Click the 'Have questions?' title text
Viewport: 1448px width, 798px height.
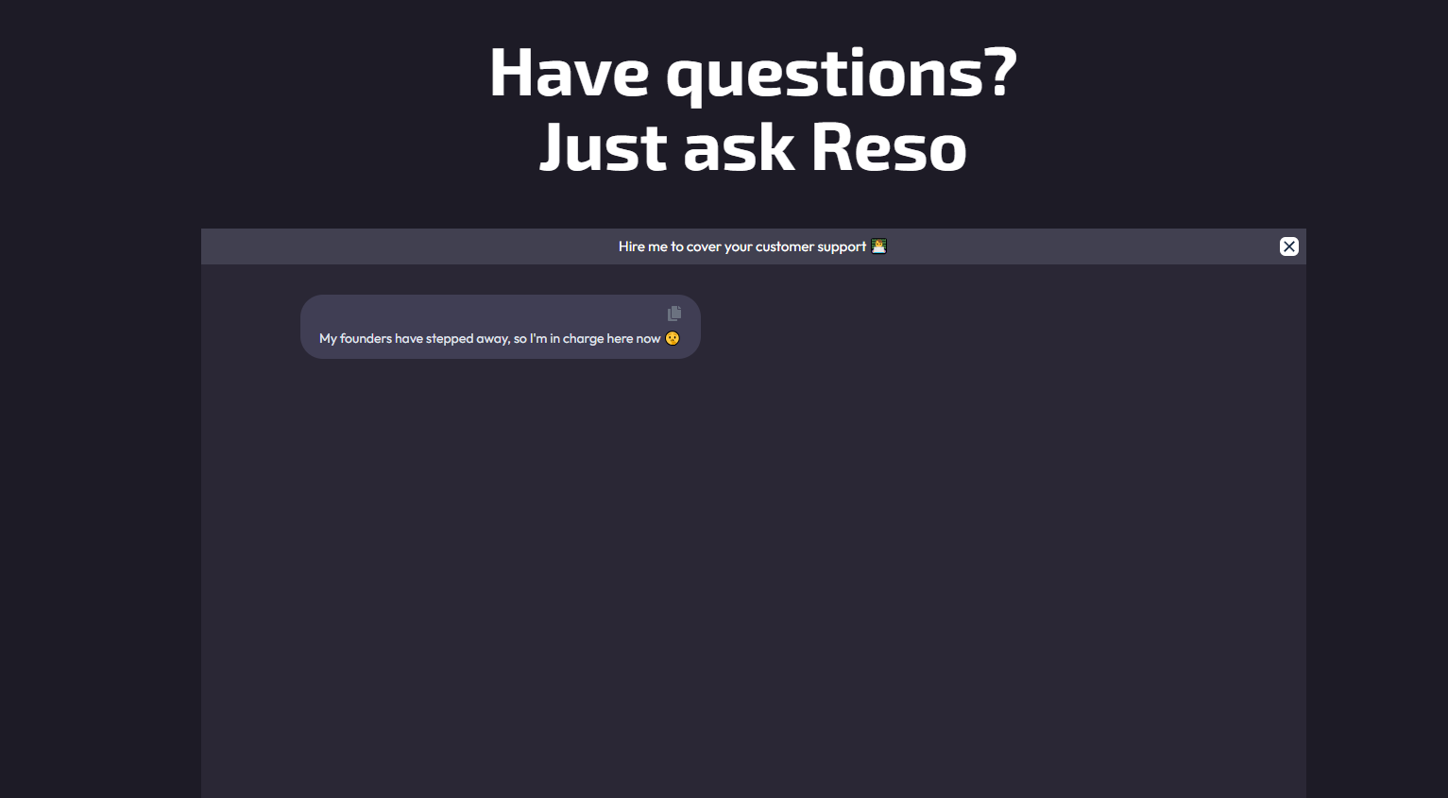click(x=753, y=71)
